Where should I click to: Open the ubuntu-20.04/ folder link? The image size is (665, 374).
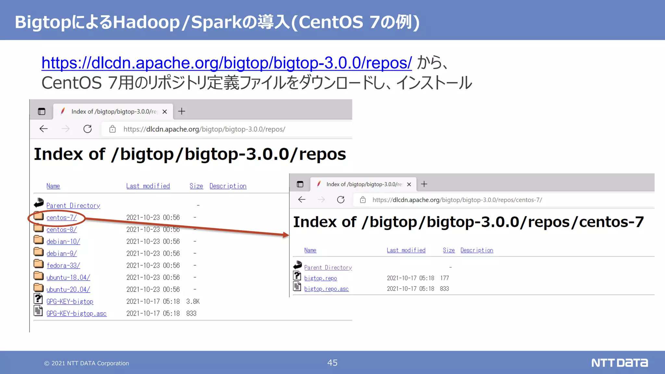tap(68, 290)
